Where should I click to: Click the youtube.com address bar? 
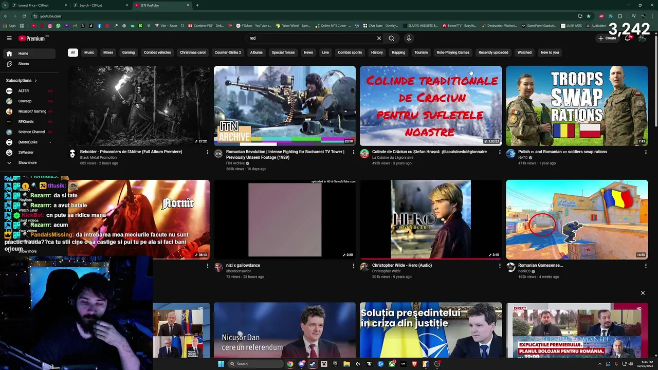(x=303, y=16)
